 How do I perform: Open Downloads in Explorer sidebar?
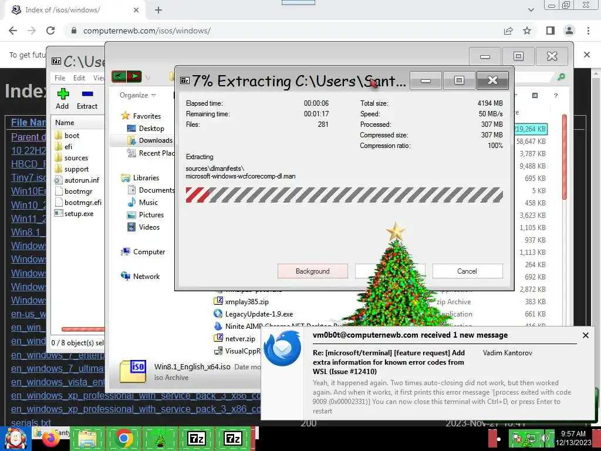pos(156,140)
